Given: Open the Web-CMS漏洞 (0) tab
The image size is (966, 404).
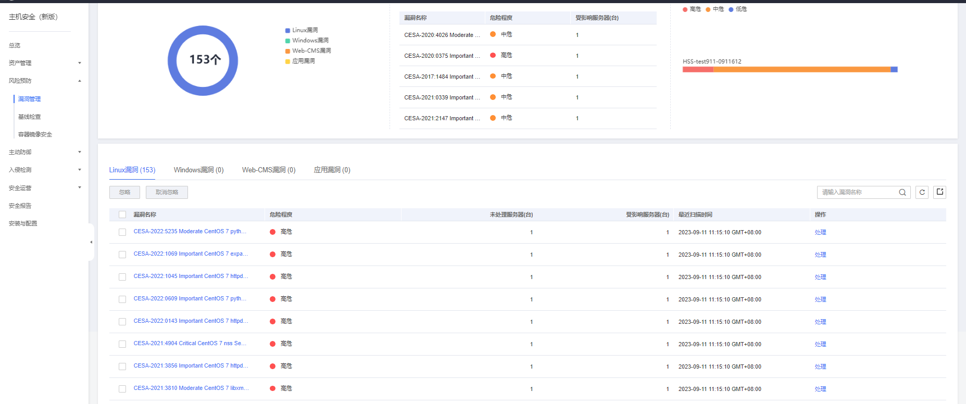Looking at the screenshot, I should click(268, 170).
